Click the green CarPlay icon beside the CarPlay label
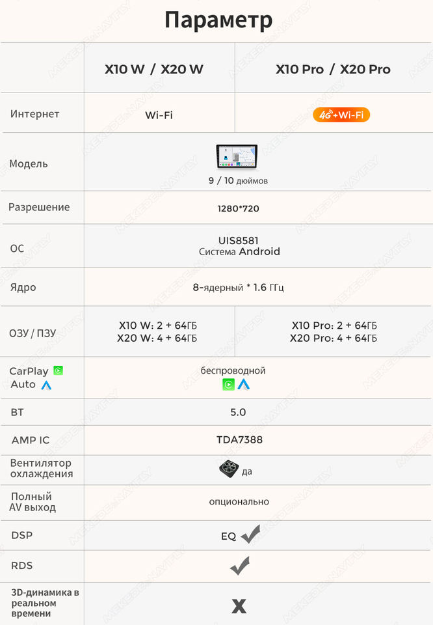The height and width of the screenshot is (625, 433). [58, 370]
